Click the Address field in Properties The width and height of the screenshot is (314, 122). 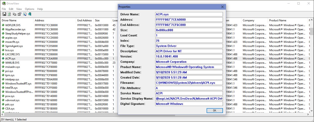tap(189, 20)
